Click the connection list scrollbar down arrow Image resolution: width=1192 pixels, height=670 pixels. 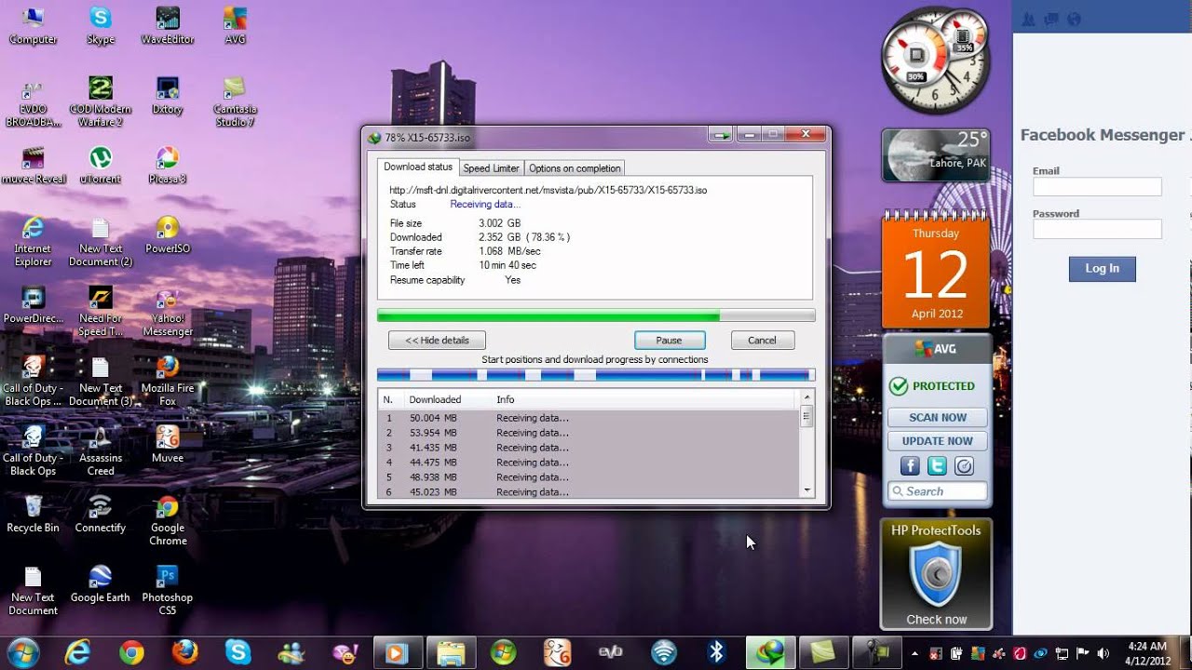806,490
